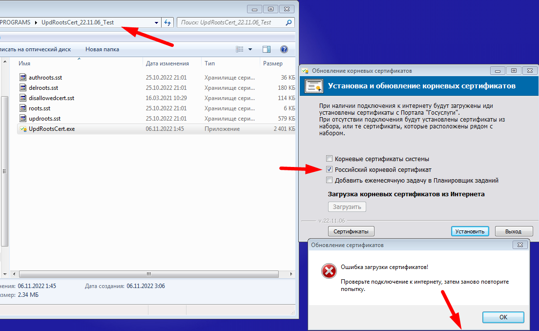
Task: Click horizontal scrollbar thumb in Explorer
Action: tap(149, 274)
